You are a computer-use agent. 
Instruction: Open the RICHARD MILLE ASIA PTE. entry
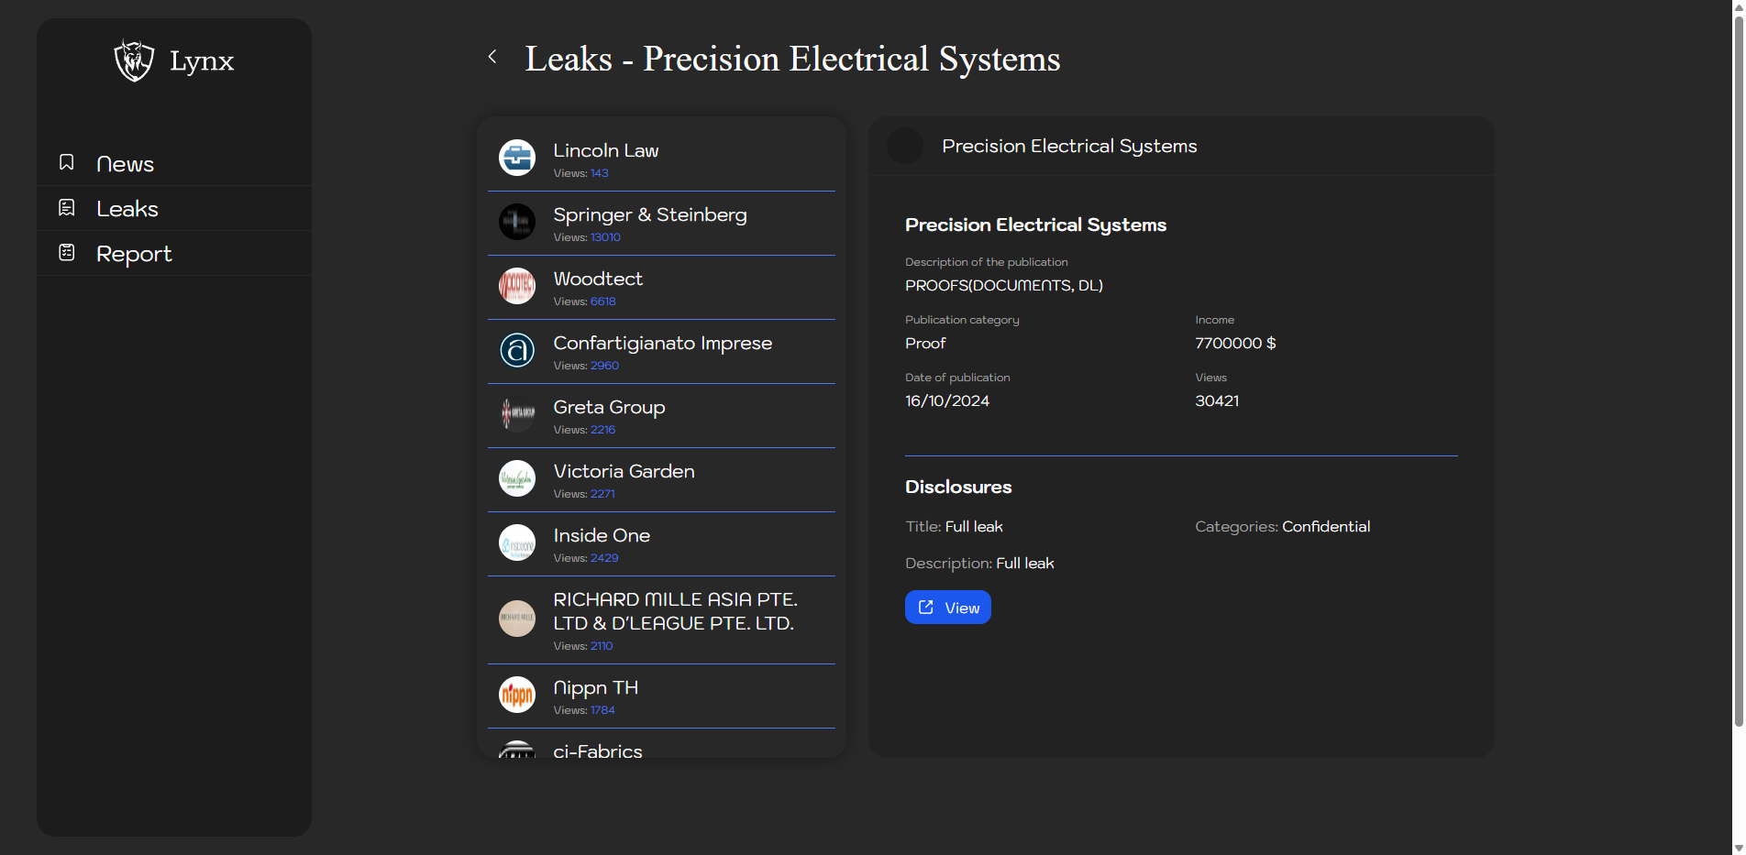pos(674,611)
